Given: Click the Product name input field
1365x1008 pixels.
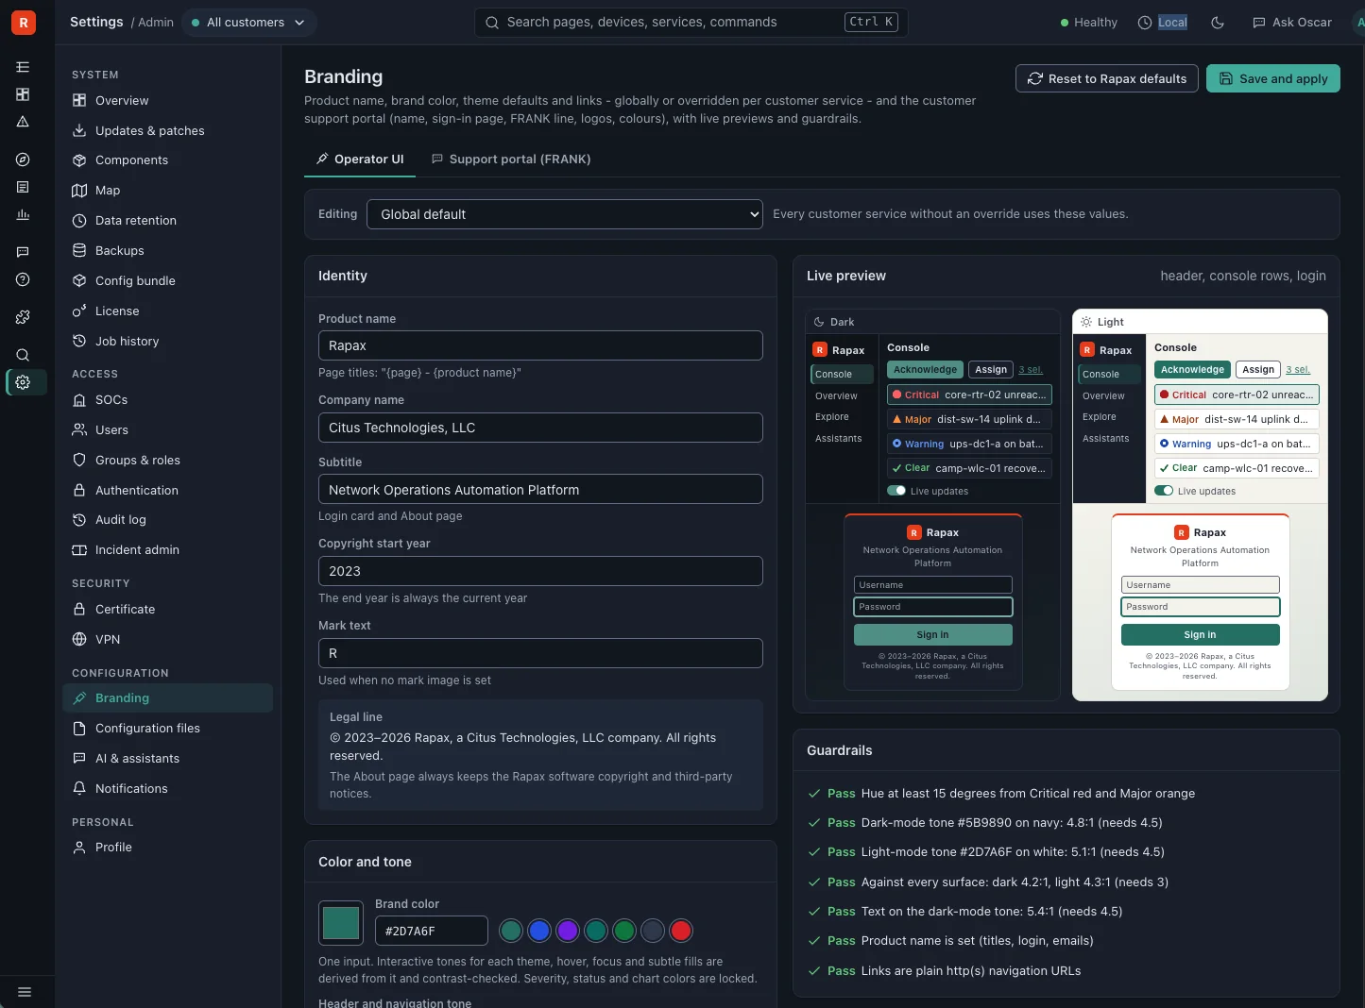Looking at the screenshot, I should (x=540, y=345).
